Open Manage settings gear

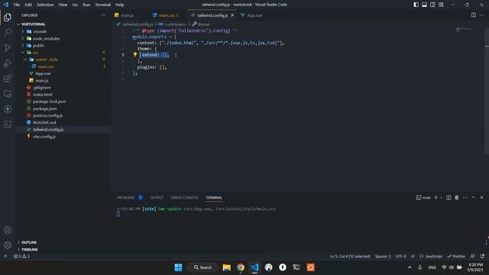8,245
